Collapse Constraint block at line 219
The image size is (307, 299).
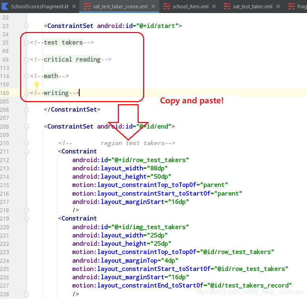point(27,219)
